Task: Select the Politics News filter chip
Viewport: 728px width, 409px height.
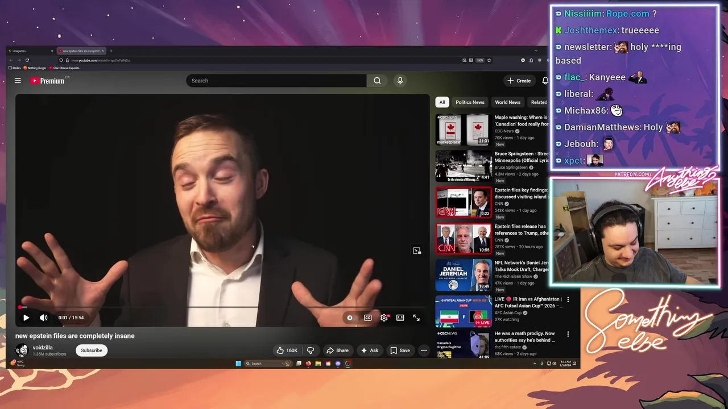Action: click(470, 102)
